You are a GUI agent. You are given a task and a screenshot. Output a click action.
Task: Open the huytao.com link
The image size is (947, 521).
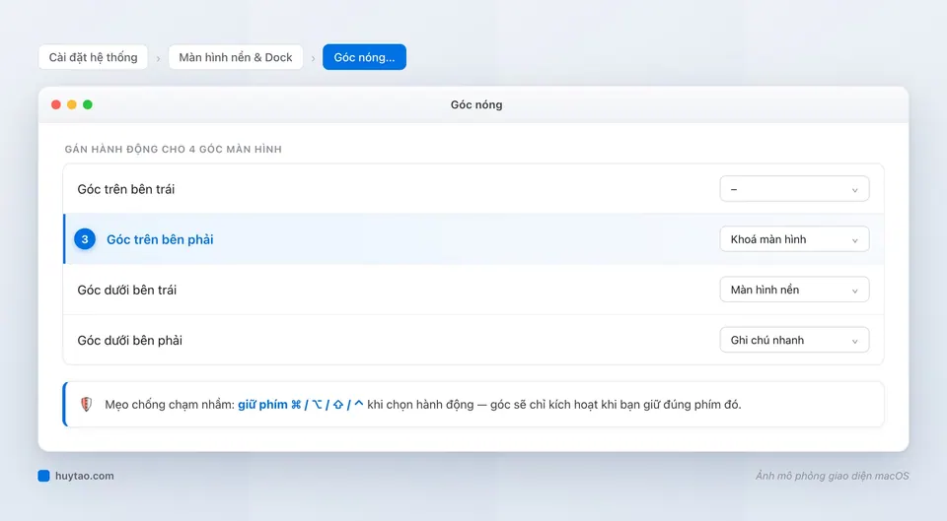84,476
